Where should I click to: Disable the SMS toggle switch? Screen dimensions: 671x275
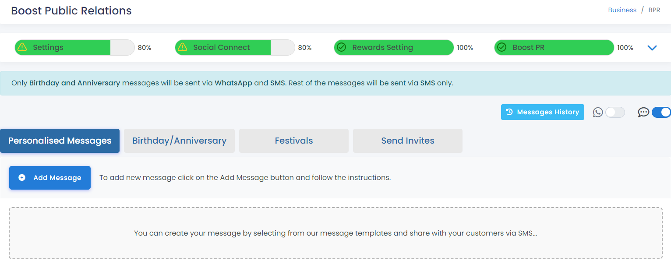point(661,113)
